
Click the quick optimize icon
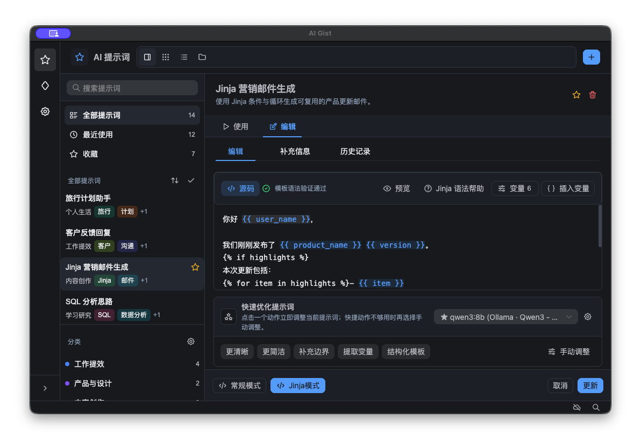click(229, 317)
